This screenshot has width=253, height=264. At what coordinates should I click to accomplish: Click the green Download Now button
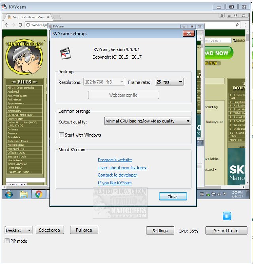(219, 53)
